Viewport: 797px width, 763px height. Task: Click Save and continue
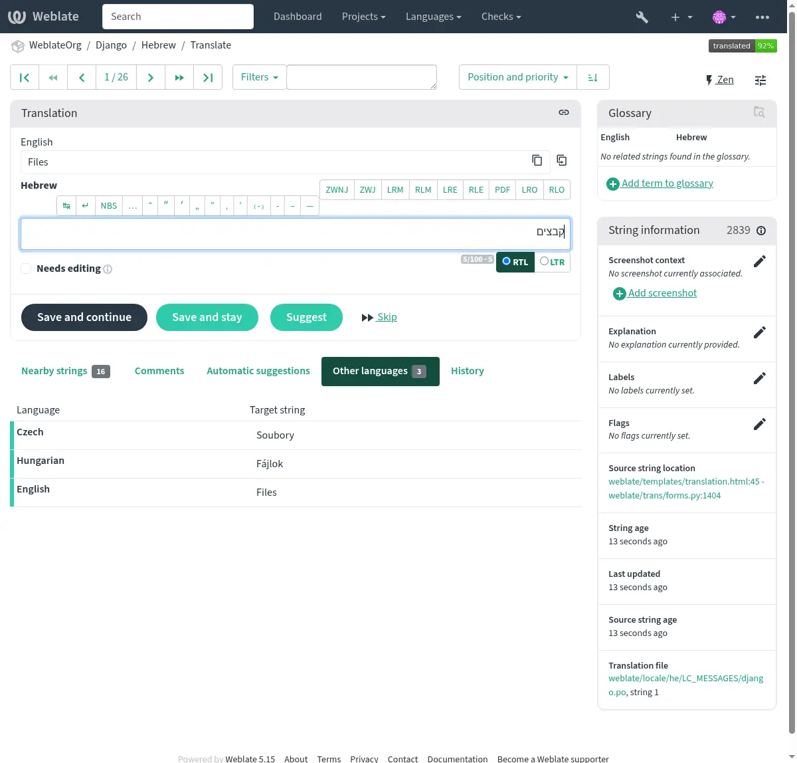click(x=84, y=317)
